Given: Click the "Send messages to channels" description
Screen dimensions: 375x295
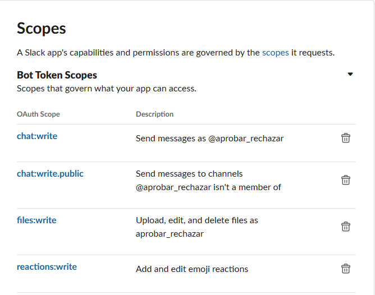Looking at the screenshot, I should [189, 174].
